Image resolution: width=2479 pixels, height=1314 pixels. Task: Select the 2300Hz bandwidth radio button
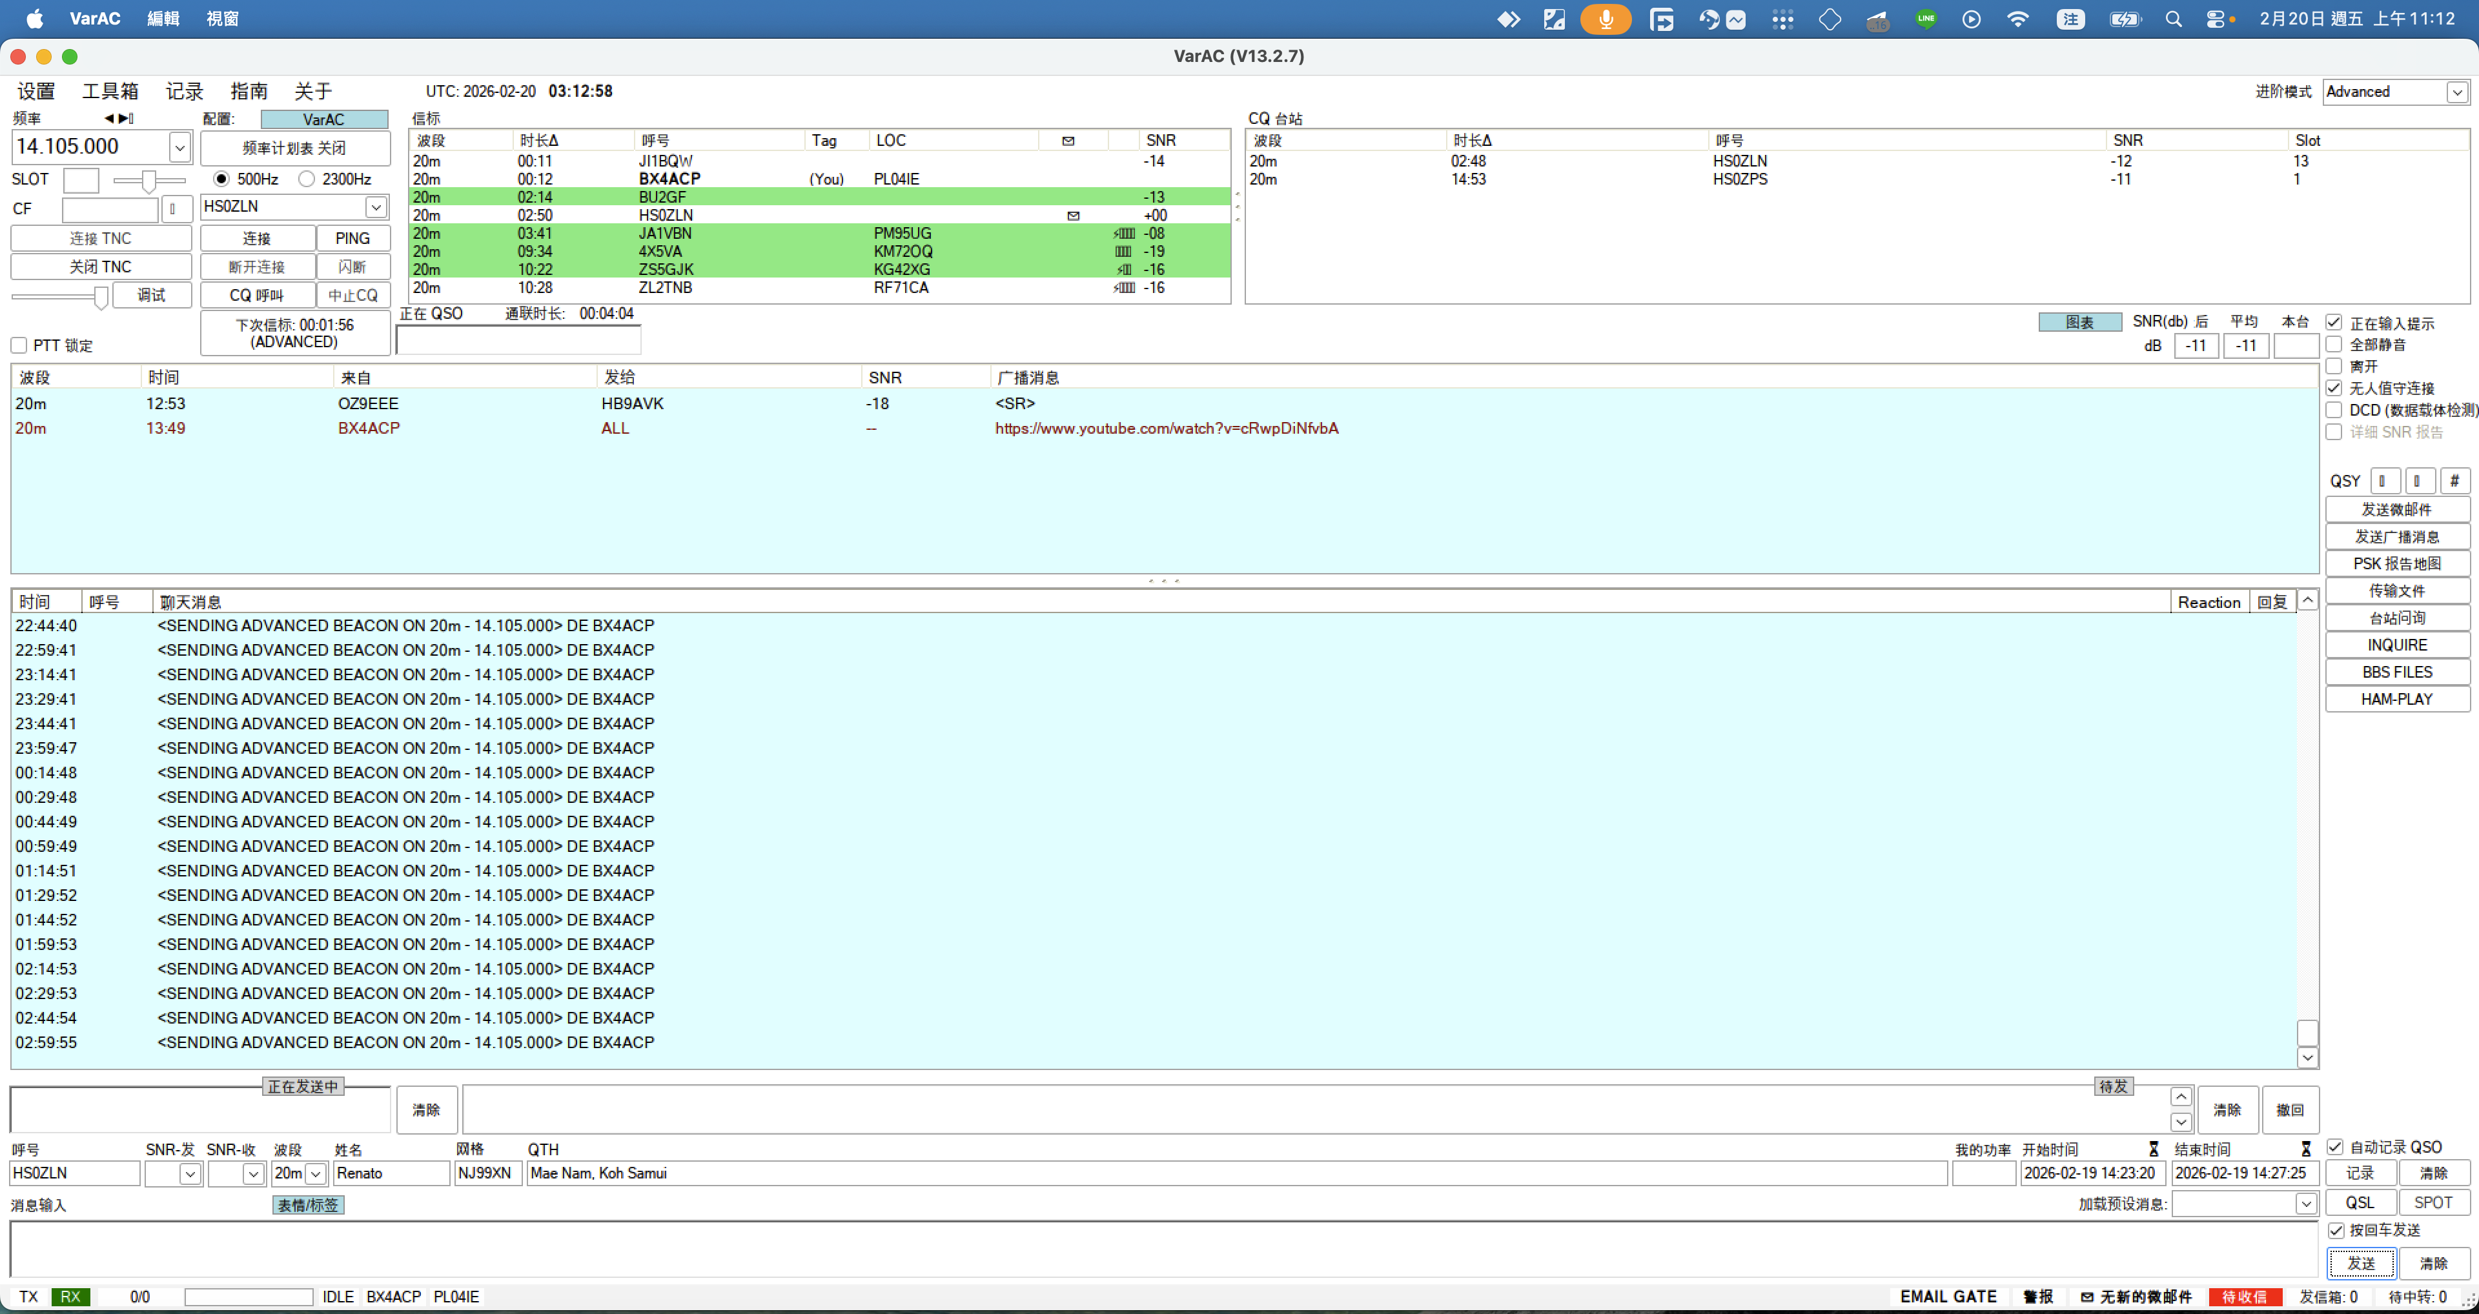tap(307, 179)
